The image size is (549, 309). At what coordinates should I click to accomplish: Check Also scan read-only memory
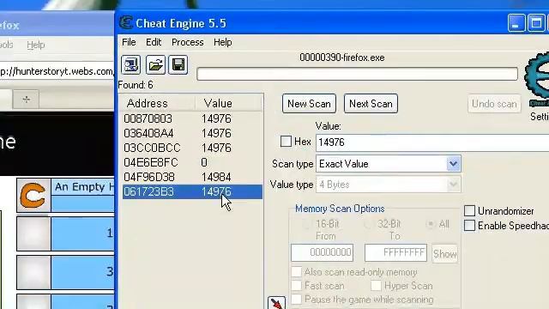[x=296, y=272]
